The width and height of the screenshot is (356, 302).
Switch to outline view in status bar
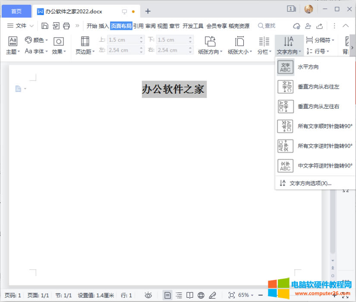179,295
